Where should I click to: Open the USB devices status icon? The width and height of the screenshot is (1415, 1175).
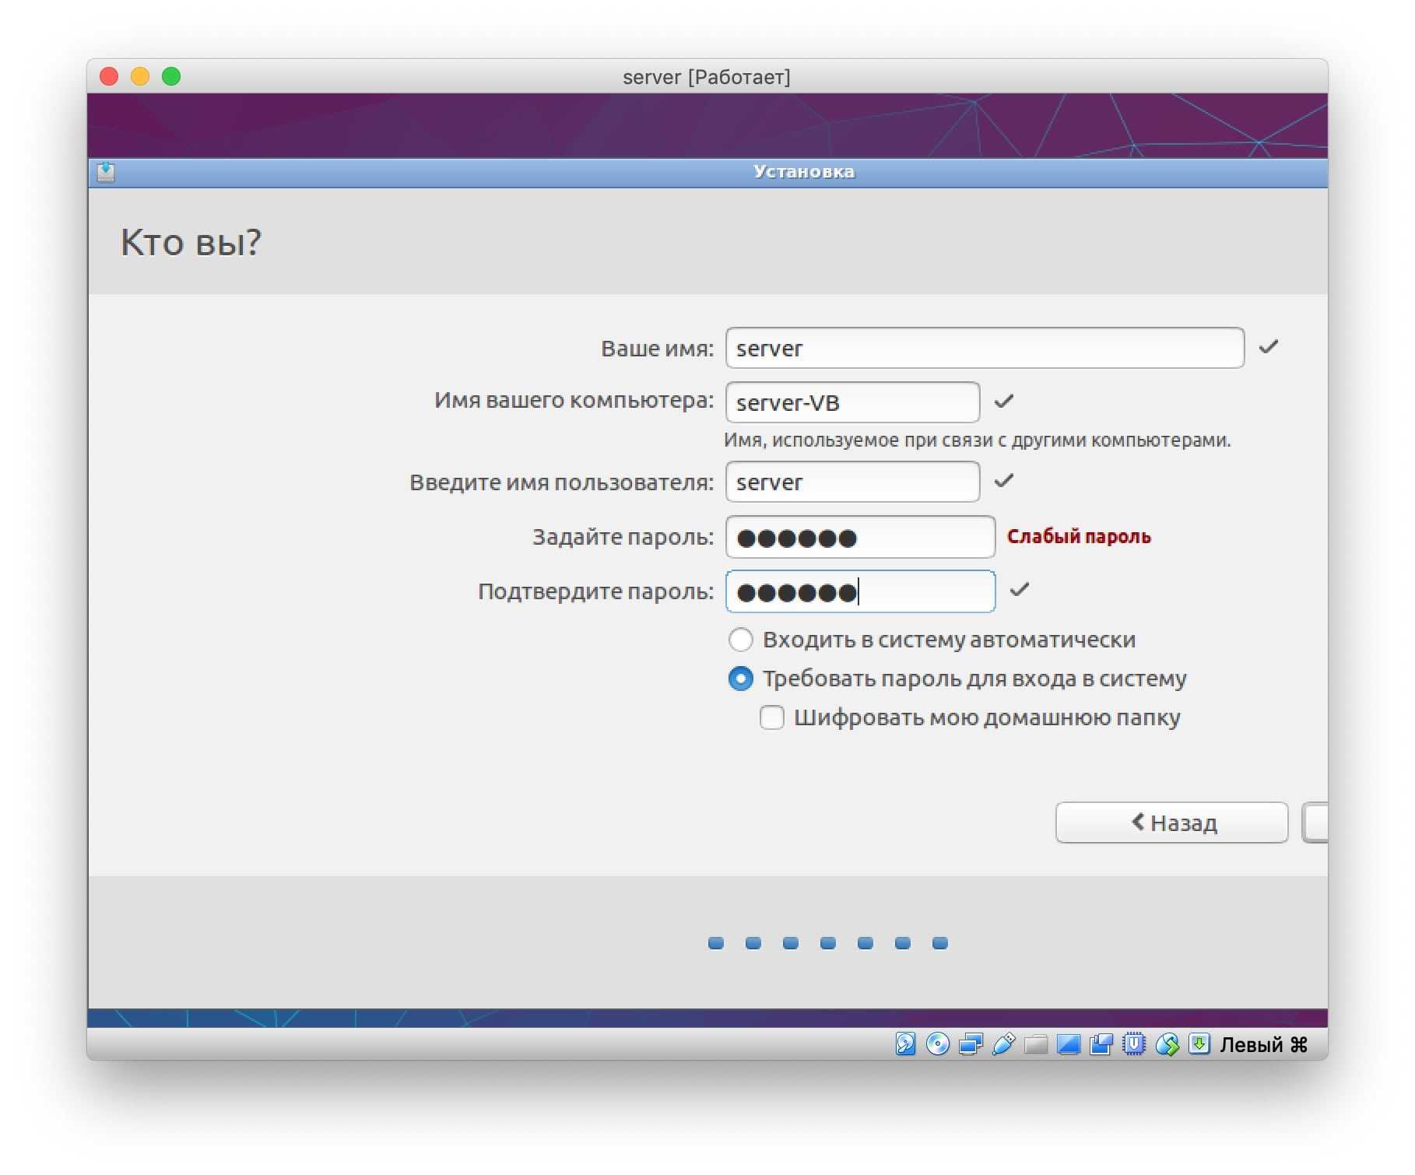tap(1003, 1044)
